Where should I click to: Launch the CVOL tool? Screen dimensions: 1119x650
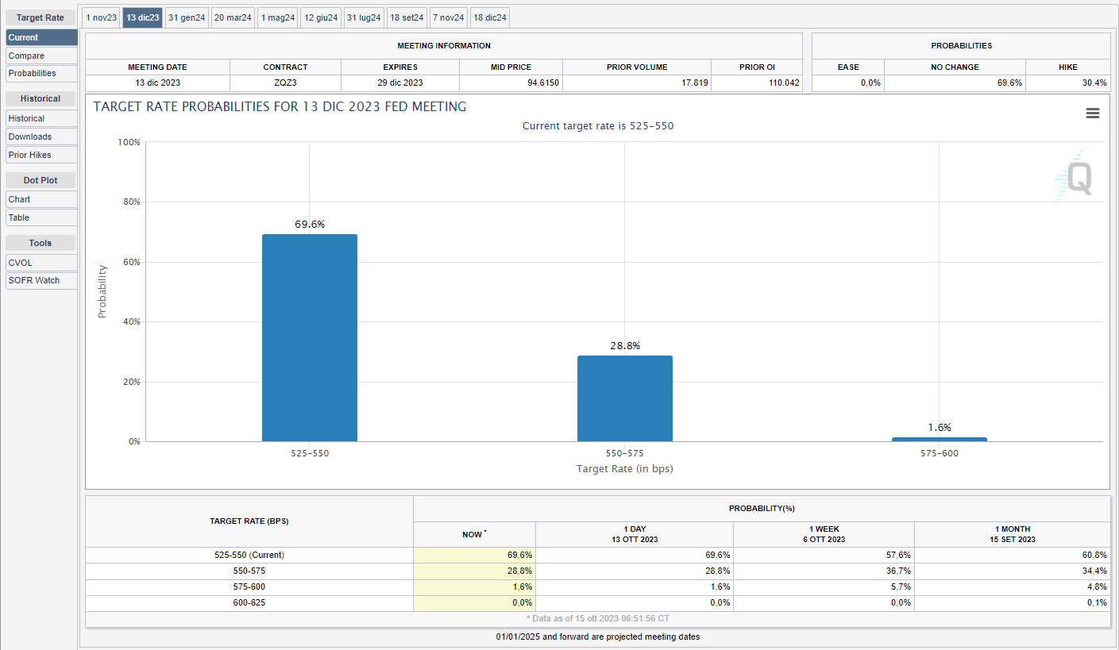[x=41, y=263]
